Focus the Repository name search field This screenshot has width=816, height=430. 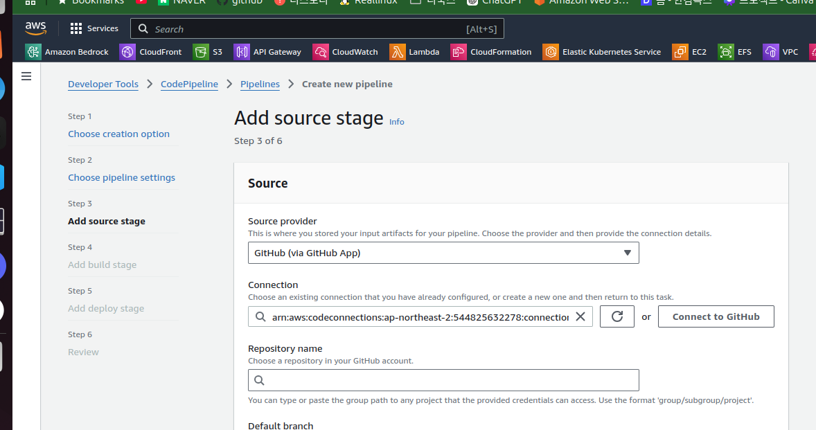pyautogui.click(x=443, y=380)
